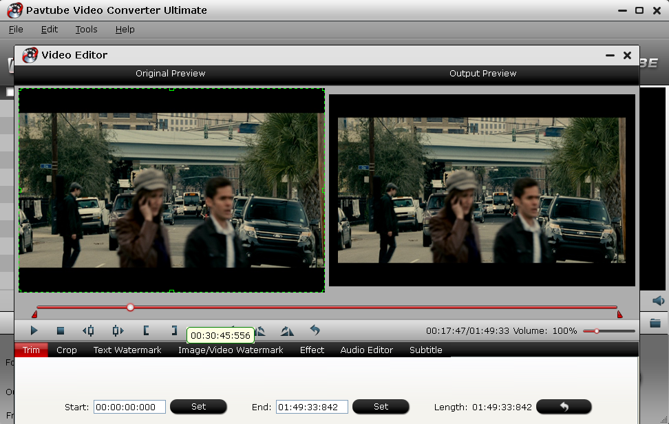Open the Subtitle tab
Screen dimensions: 669x424
point(426,350)
